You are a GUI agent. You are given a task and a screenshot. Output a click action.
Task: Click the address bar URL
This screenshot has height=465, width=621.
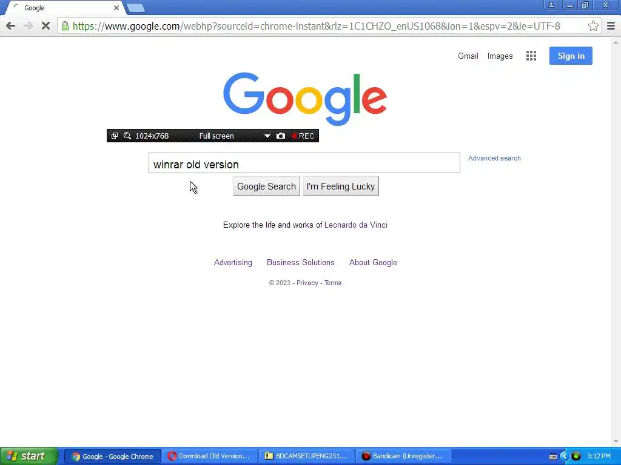pyautogui.click(x=316, y=26)
